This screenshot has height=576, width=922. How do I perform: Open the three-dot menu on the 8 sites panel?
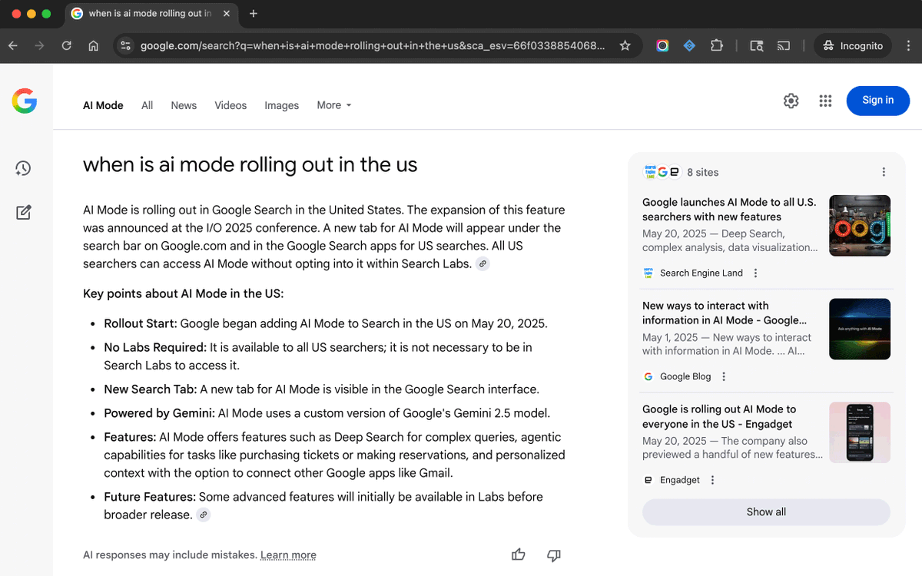(884, 172)
